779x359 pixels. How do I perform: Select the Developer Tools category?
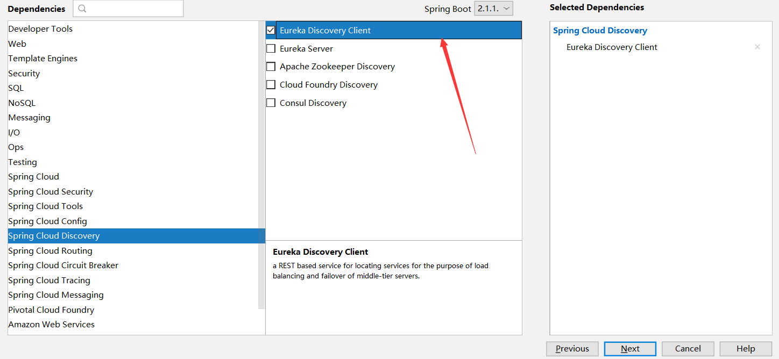[40, 29]
